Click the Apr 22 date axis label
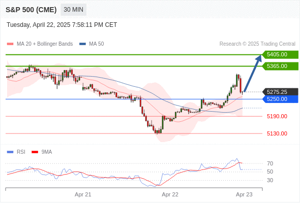Viewport: 300px width, 203px height. coord(170,194)
